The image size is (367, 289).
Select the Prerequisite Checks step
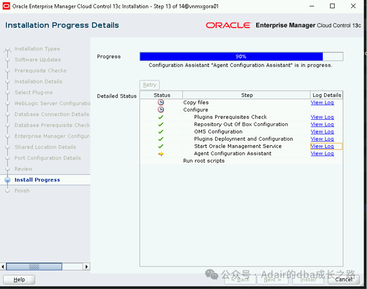point(40,70)
